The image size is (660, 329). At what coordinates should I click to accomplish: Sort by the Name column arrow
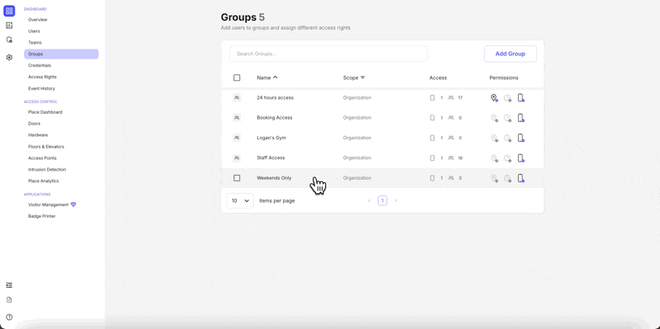[276, 78]
